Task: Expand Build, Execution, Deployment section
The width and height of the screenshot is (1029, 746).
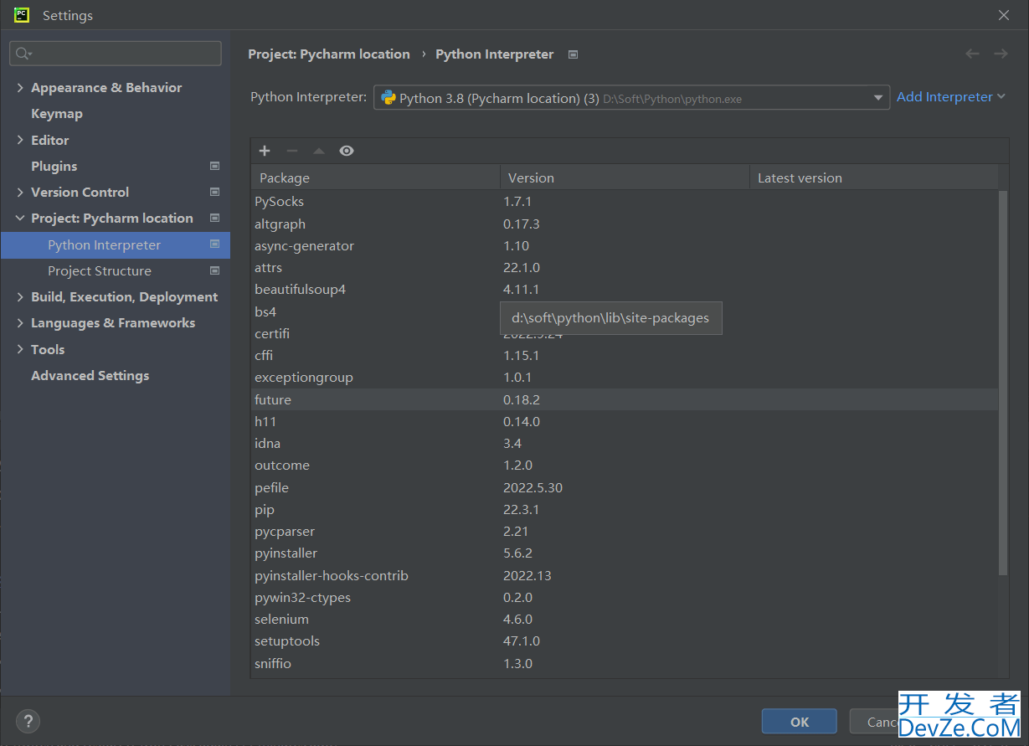Action: 20,296
